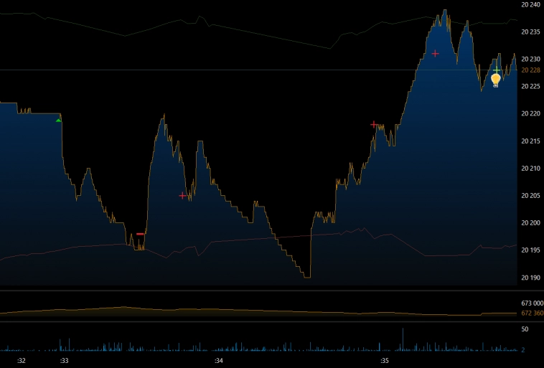Viewport: 544px width, 368px height.
Task: Click the :33 time axis label
Action: tap(65, 361)
